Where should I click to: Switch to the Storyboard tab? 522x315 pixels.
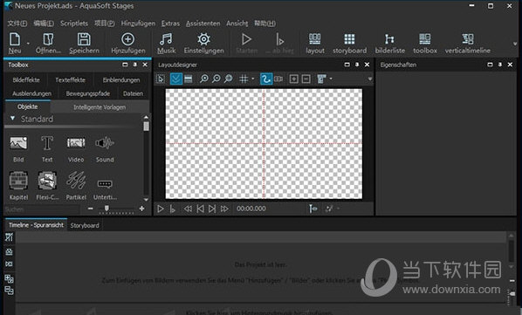click(x=85, y=225)
